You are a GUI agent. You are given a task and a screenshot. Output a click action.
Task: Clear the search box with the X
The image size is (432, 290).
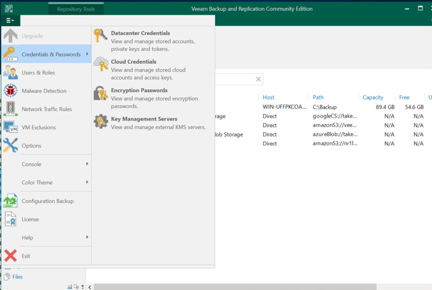point(258,79)
